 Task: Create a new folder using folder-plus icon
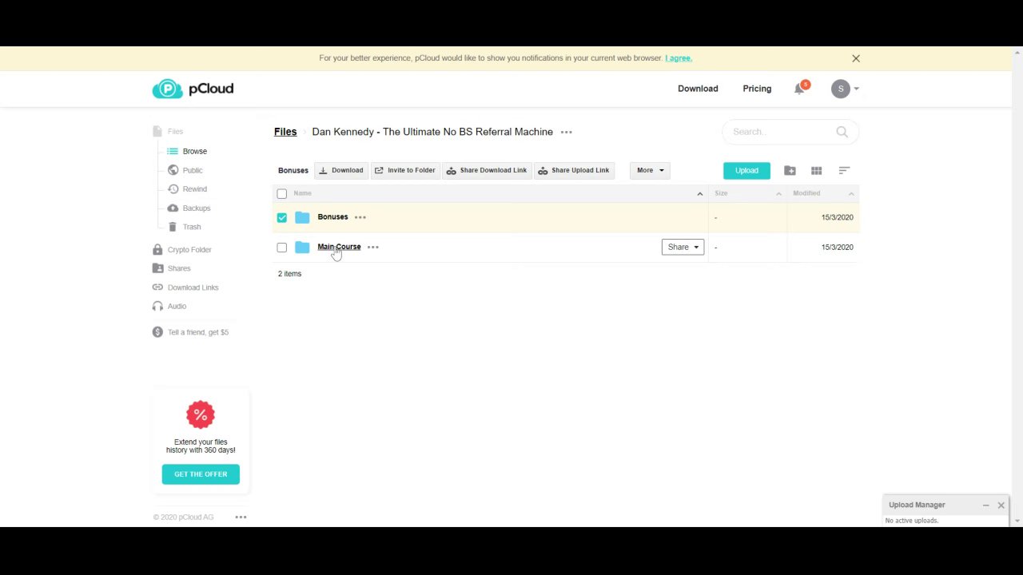790,170
